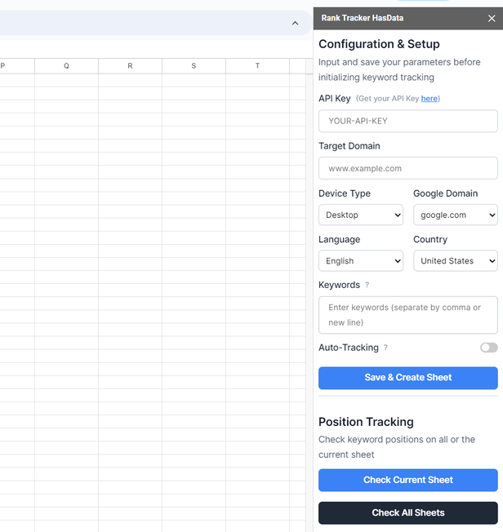This screenshot has width=503, height=532.
Task: Select column Q header
Action: (66, 66)
